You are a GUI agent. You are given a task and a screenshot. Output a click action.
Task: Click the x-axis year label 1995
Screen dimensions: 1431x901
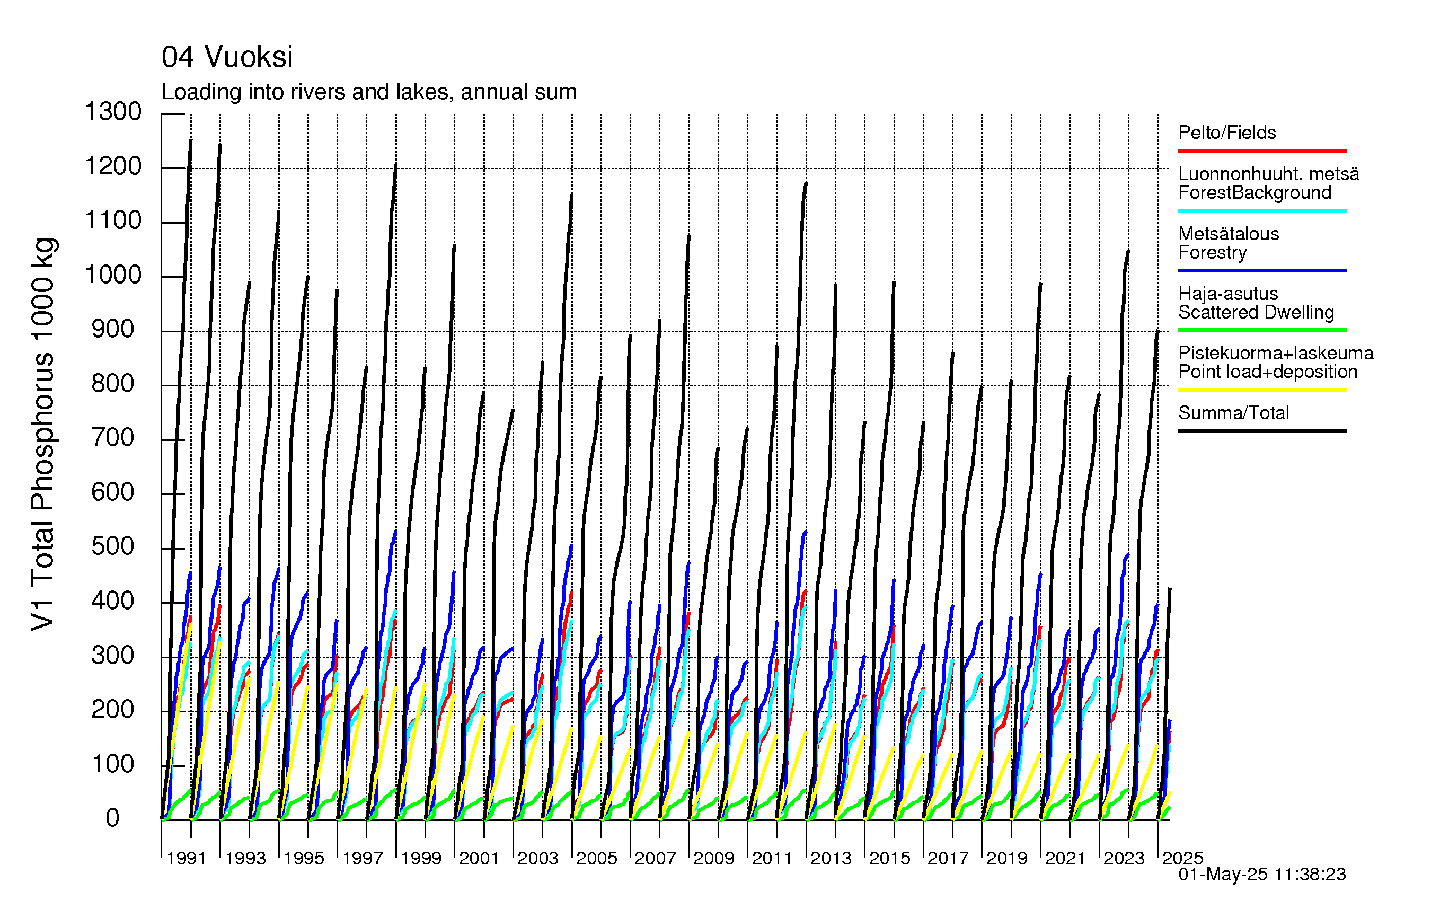pyautogui.click(x=304, y=858)
